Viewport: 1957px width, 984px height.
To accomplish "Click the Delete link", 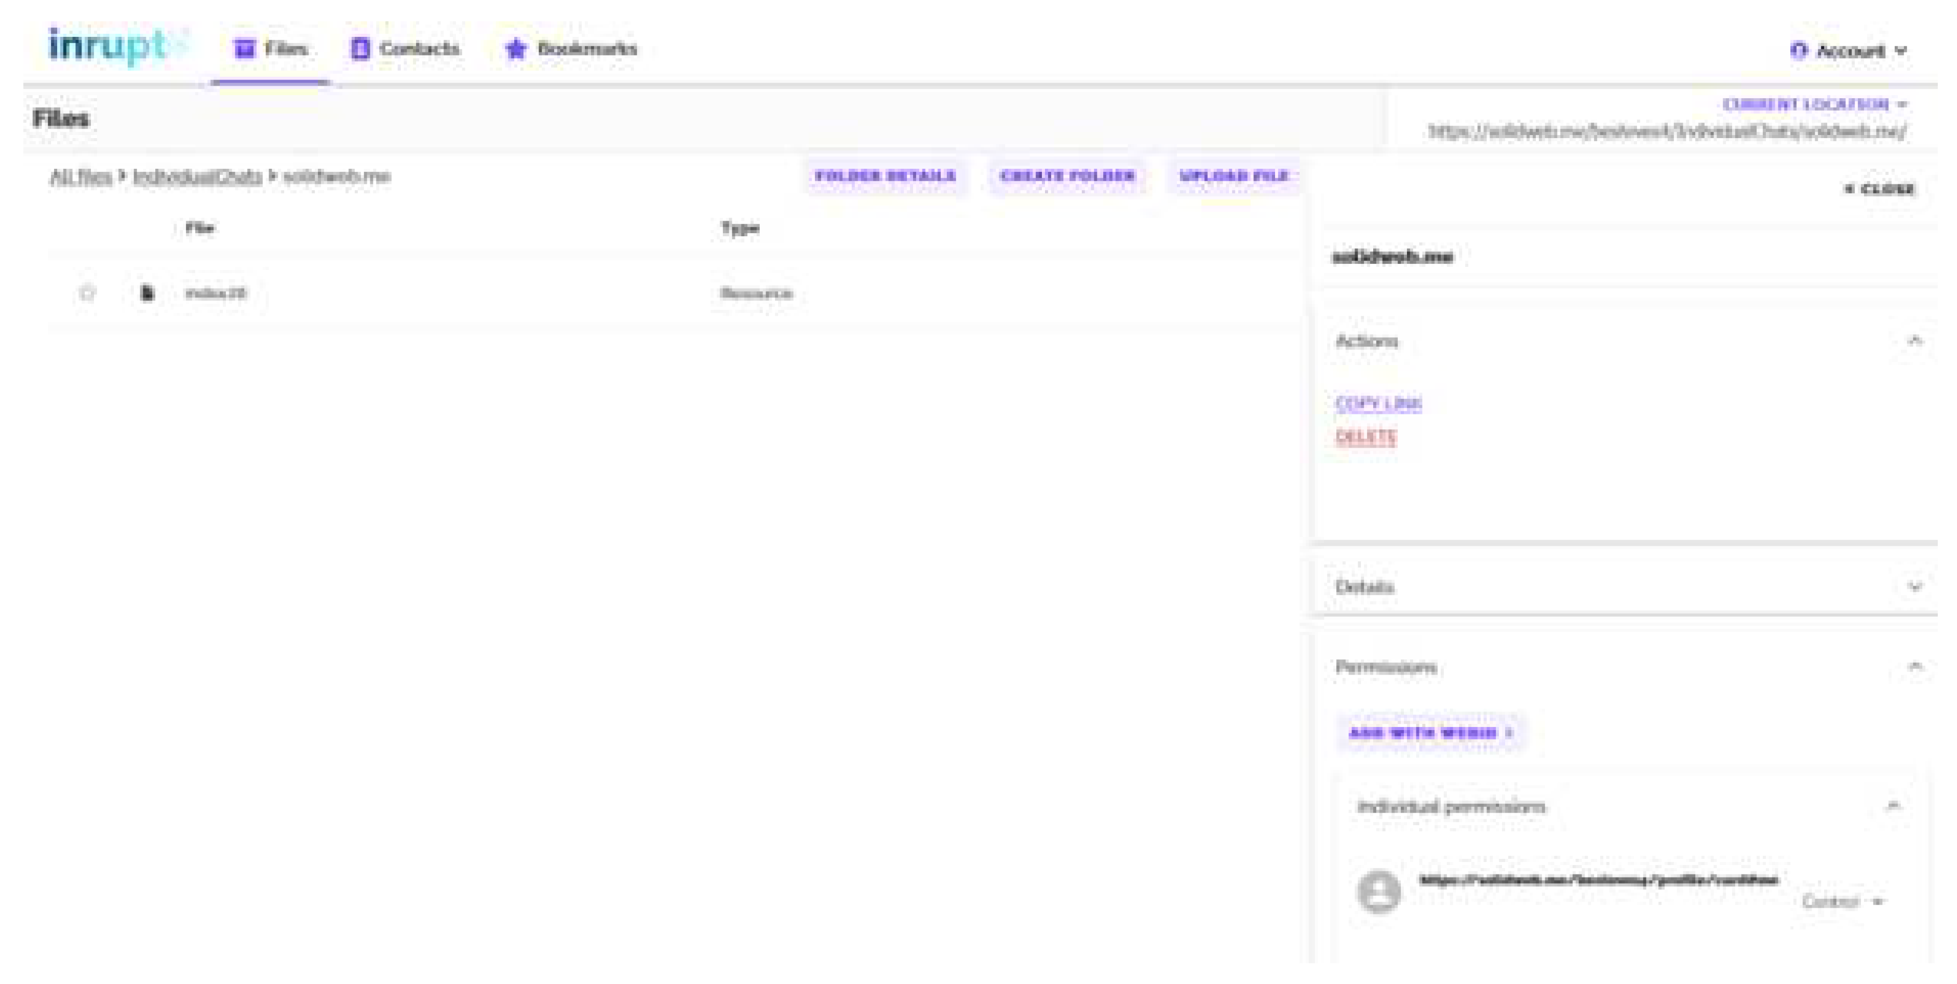I will click(x=1365, y=437).
